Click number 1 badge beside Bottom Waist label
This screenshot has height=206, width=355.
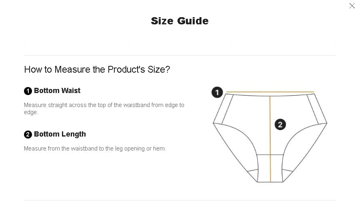click(x=28, y=91)
